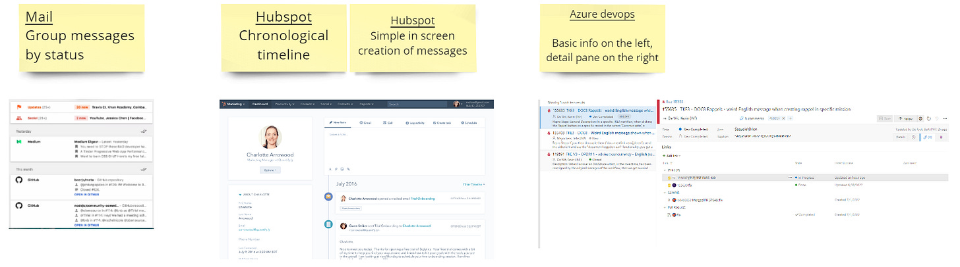Screen dimensions: 960x267
Task: Collapse the Child links group
Action: (665, 170)
